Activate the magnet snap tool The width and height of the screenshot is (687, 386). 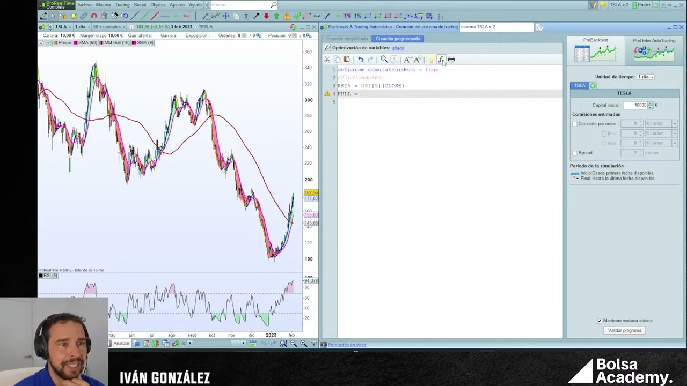(94, 16)
